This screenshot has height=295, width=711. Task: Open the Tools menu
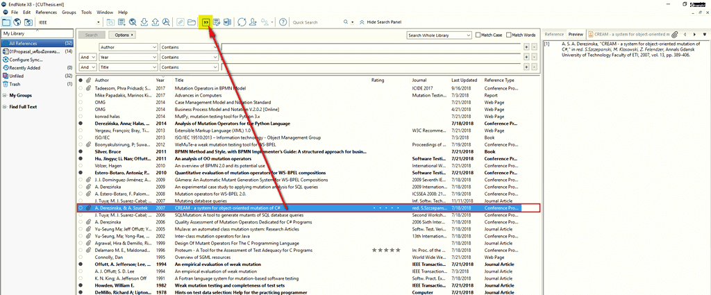pos(86,12)
